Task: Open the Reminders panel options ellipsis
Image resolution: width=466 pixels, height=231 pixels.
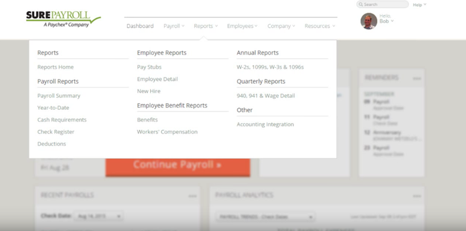Action: pyautogui.click(x=417, y=79)
